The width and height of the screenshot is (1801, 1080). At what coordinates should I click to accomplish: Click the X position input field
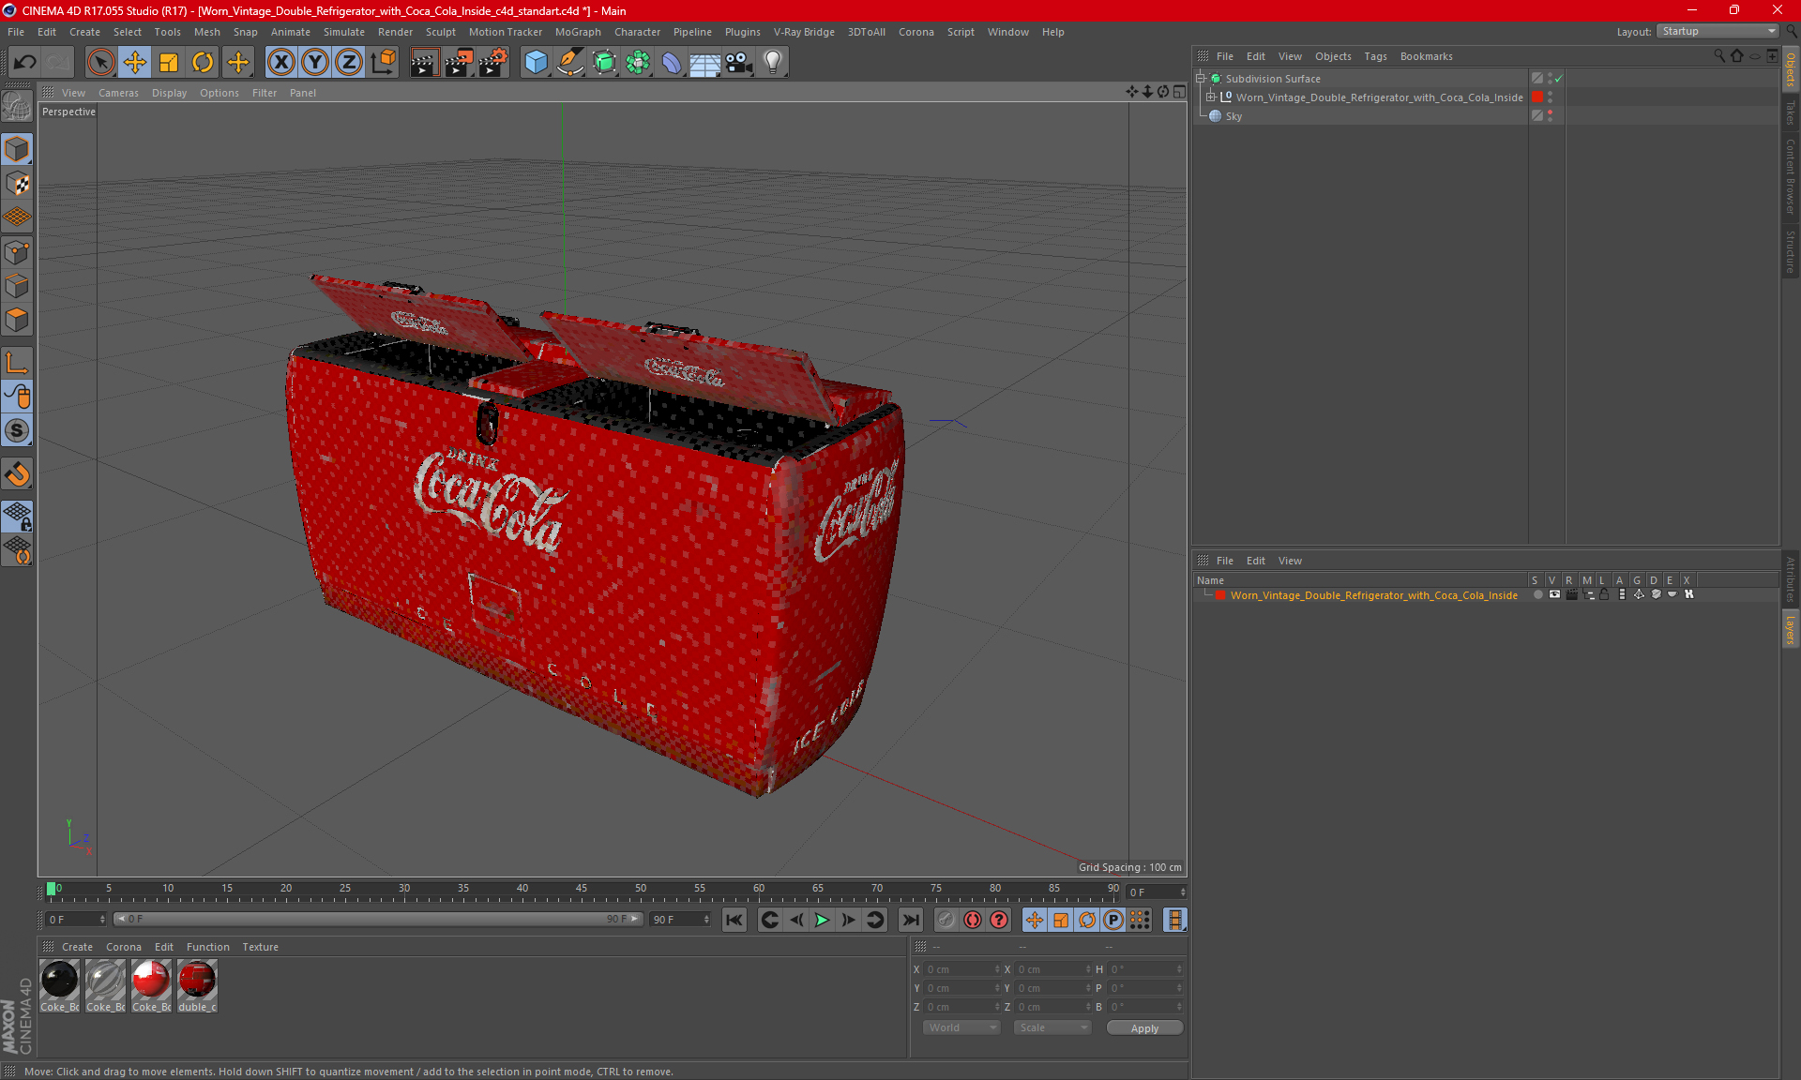[962, 969]
